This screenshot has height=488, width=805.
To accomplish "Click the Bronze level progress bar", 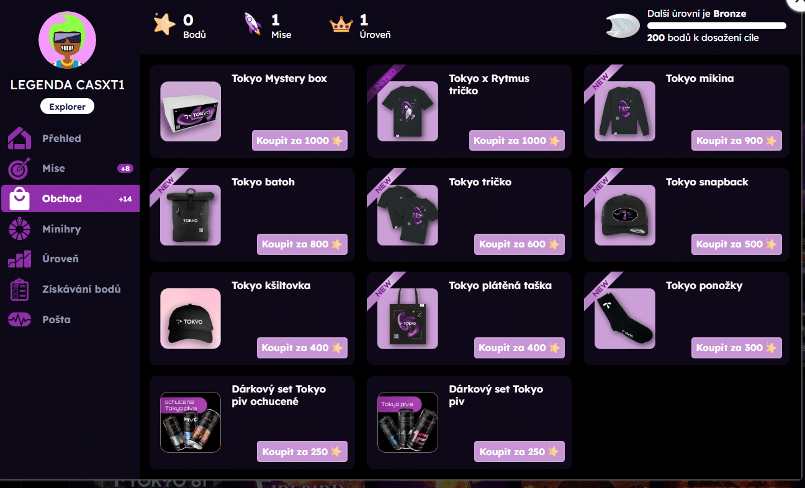I will click(717, 26).
